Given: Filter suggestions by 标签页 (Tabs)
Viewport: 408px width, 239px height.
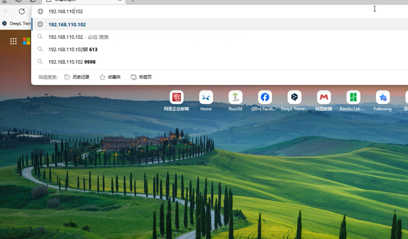Looking at the screenshot, I should click(141, 77).
